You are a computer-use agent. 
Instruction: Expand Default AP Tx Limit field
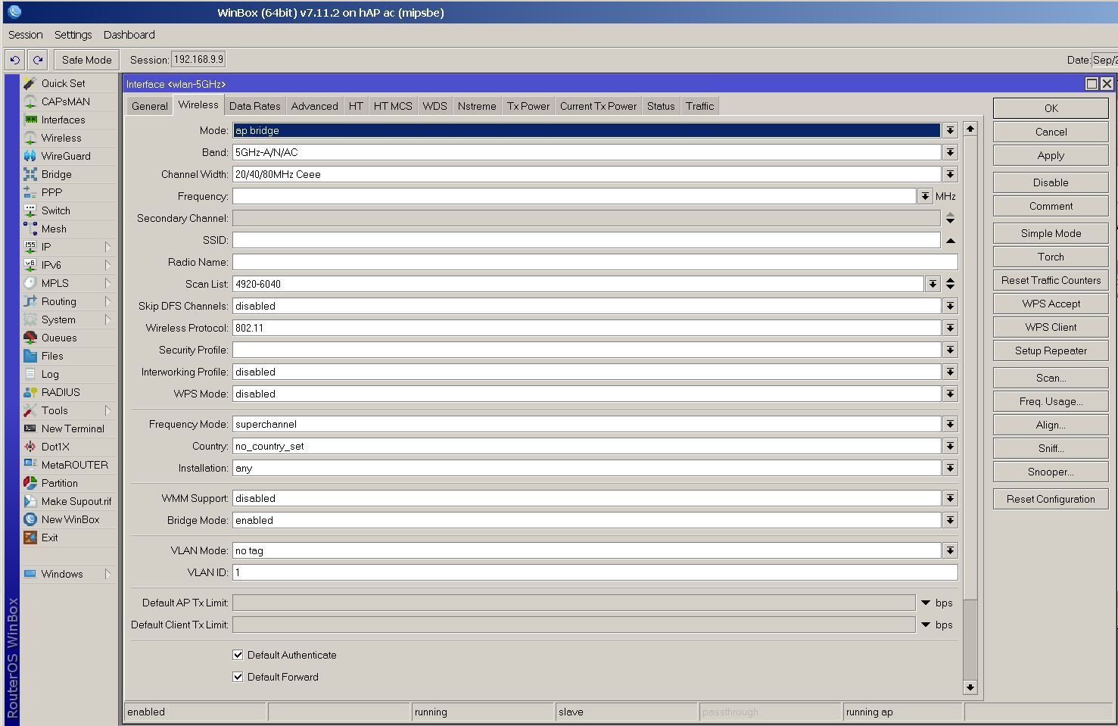point(925,603)
